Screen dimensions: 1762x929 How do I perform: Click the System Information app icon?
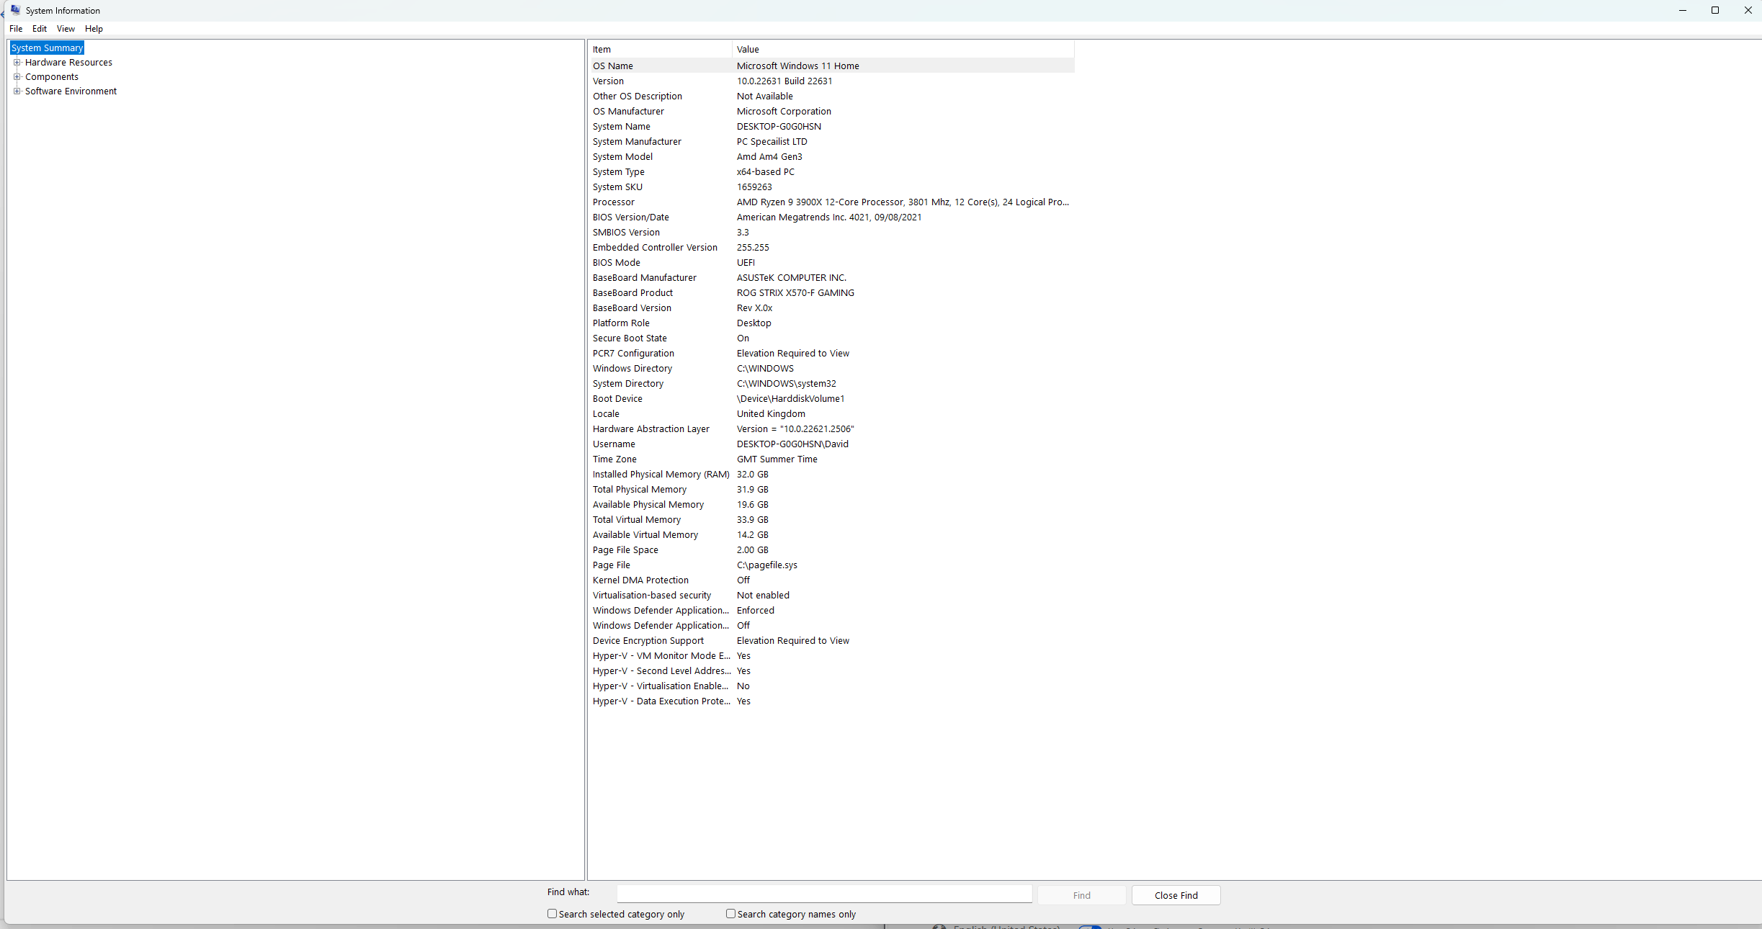tap(15, 10)
